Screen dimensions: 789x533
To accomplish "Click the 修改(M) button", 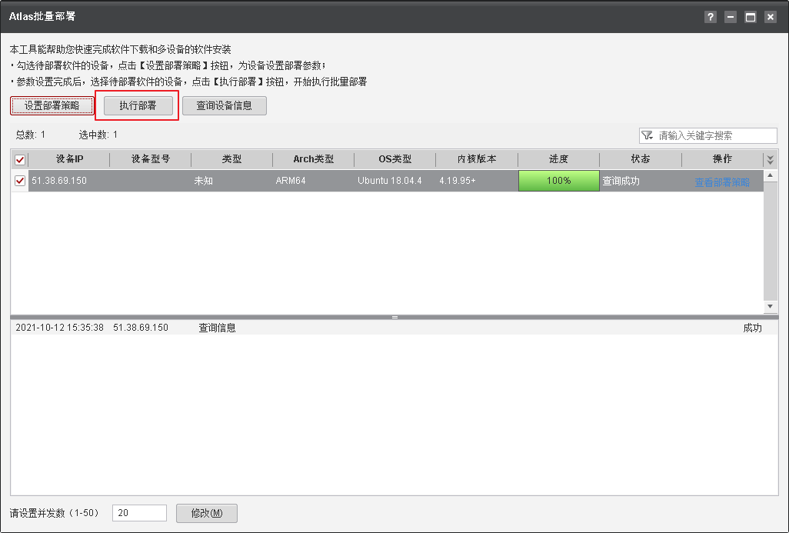I will (206, 513).
